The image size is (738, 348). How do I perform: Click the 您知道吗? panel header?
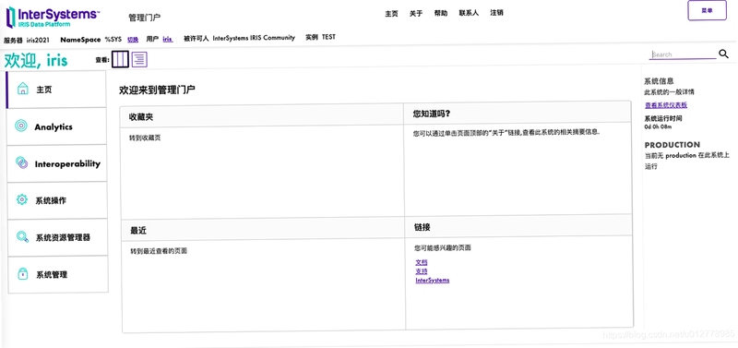[x=517, y=114]
